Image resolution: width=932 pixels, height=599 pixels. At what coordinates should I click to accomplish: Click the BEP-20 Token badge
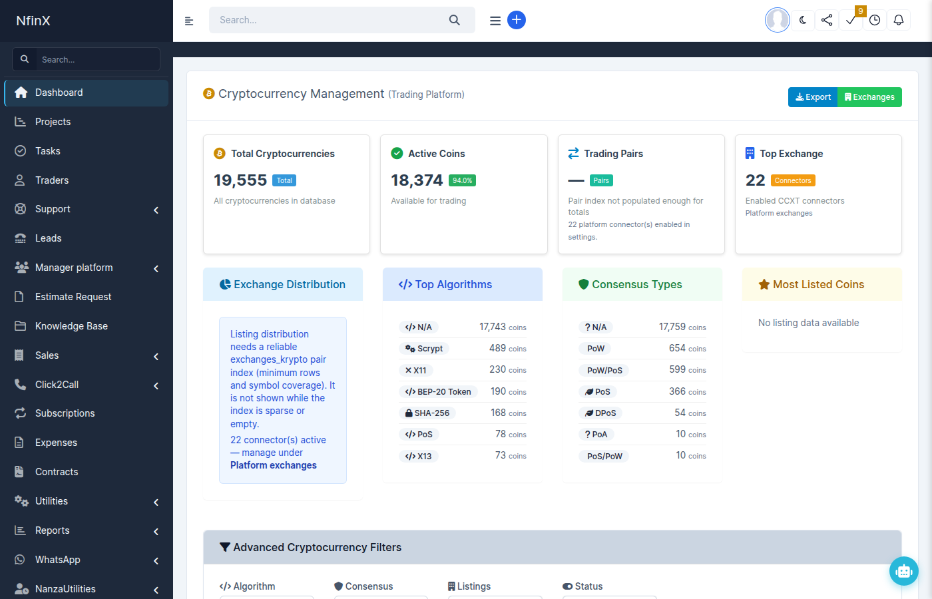coord(438,392)
